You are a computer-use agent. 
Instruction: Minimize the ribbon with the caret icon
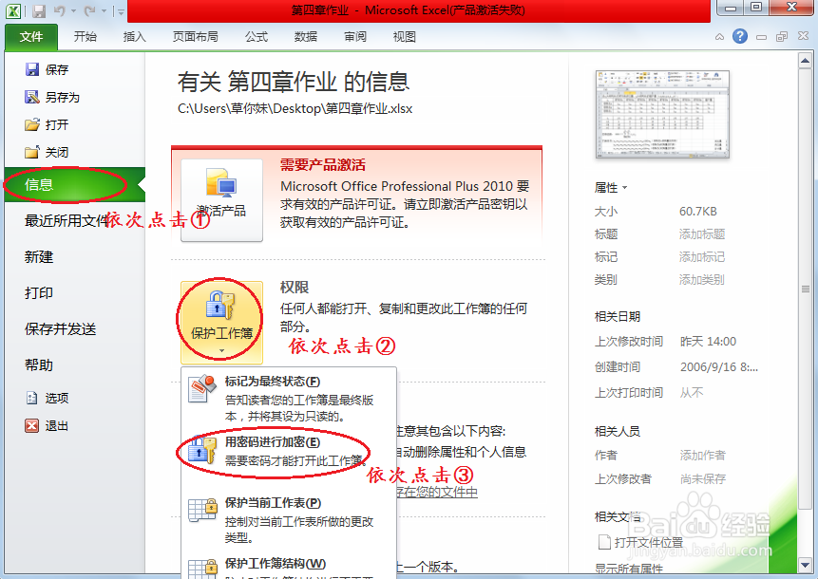[x=719, y=37]
